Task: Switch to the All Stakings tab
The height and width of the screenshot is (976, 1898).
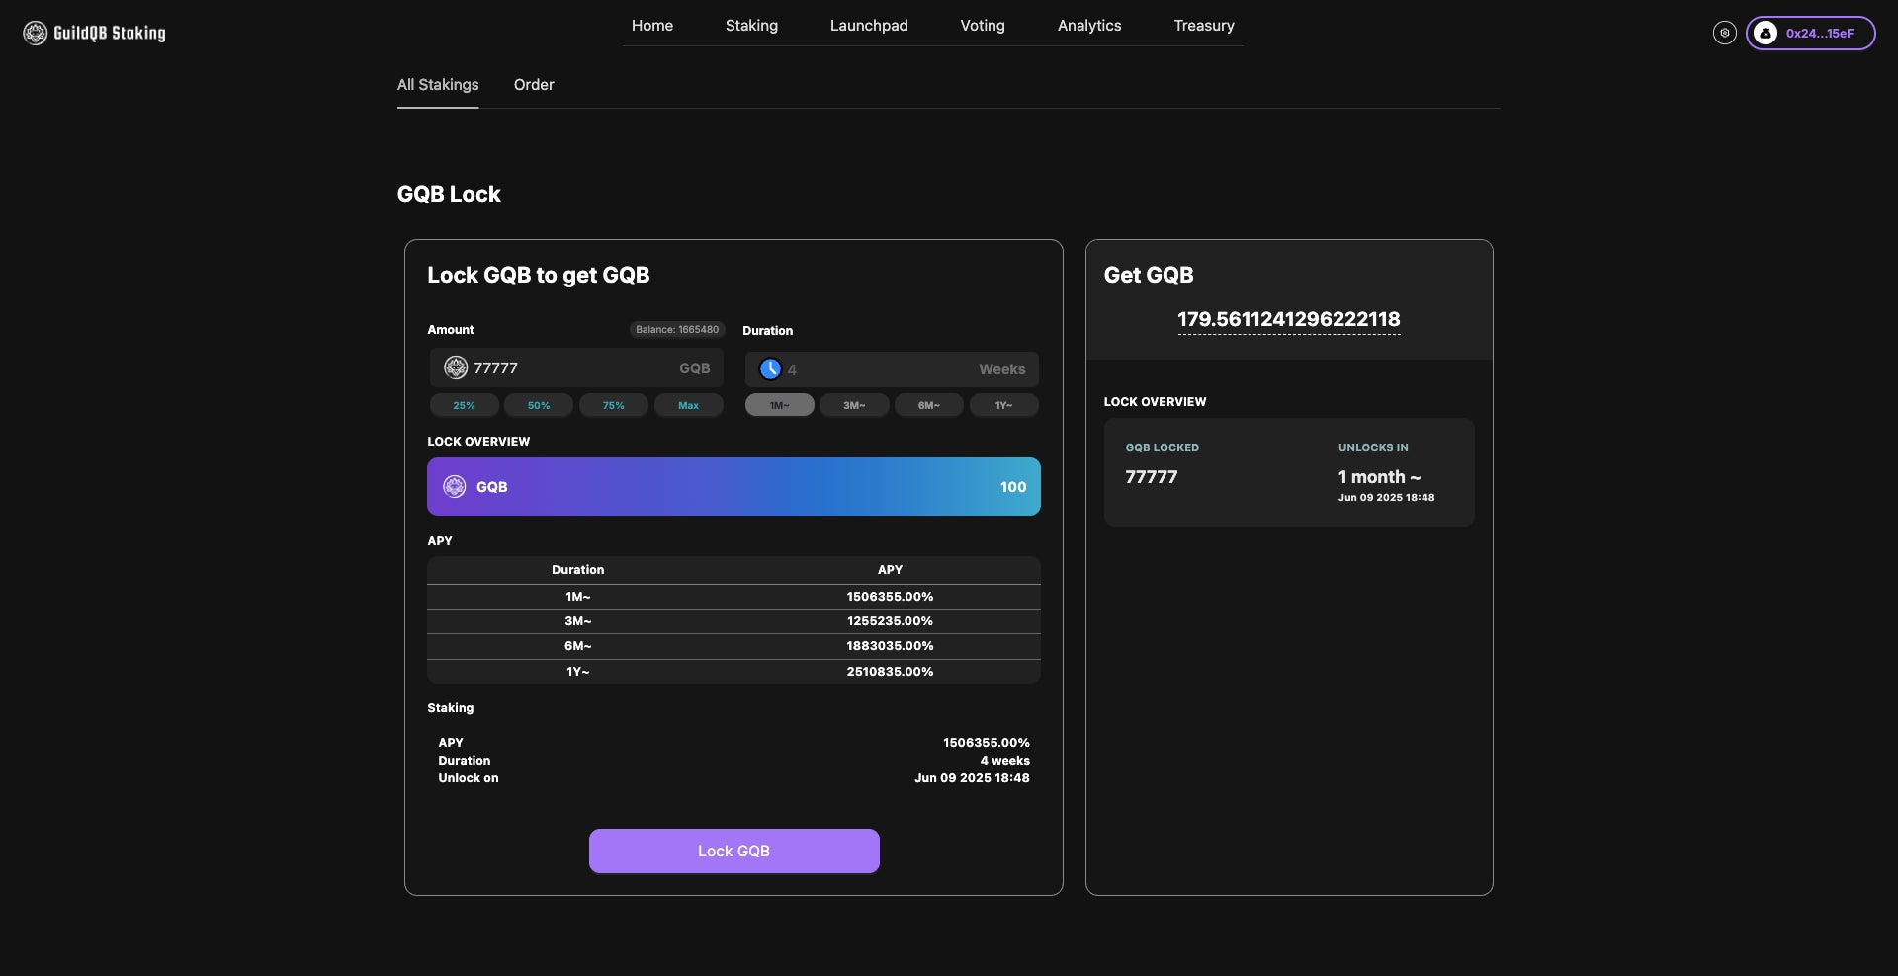Action: point(438,85)
